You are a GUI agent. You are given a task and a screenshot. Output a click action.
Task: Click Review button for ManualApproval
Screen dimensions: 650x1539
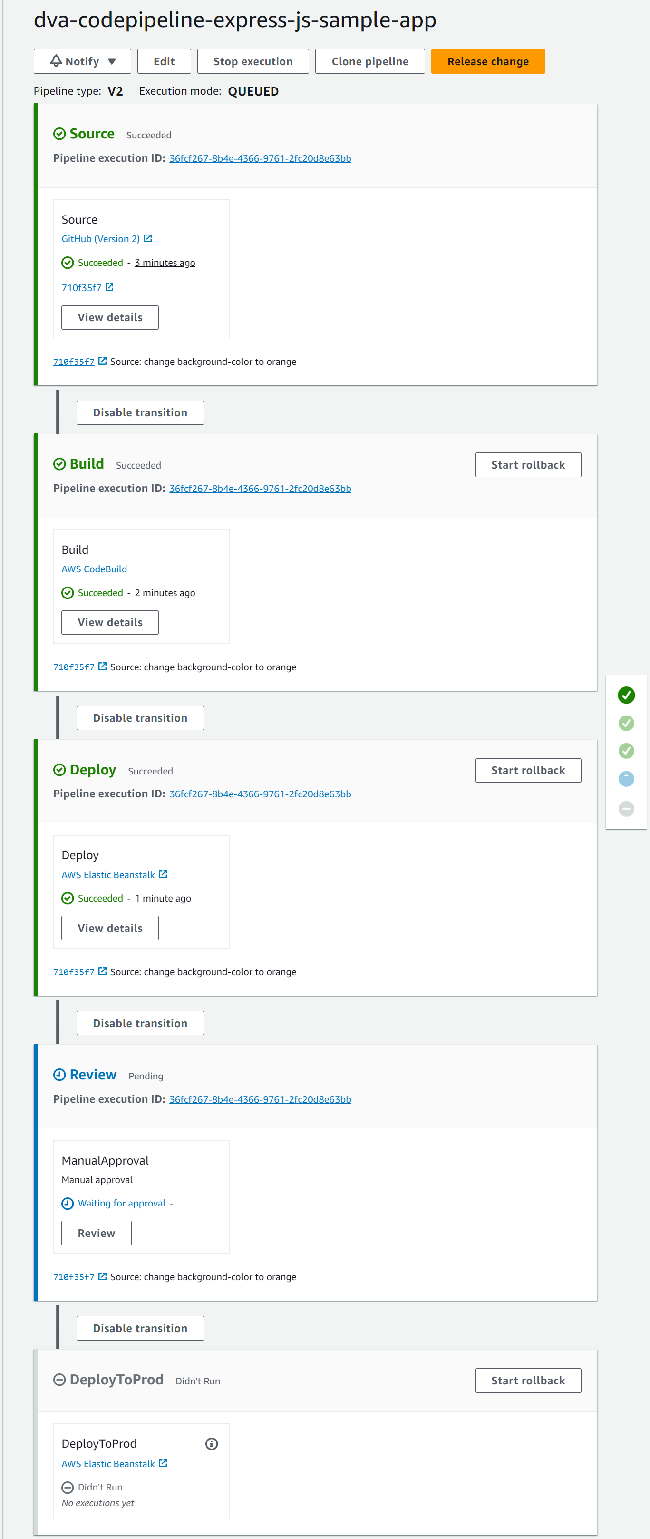[96, 1233]
